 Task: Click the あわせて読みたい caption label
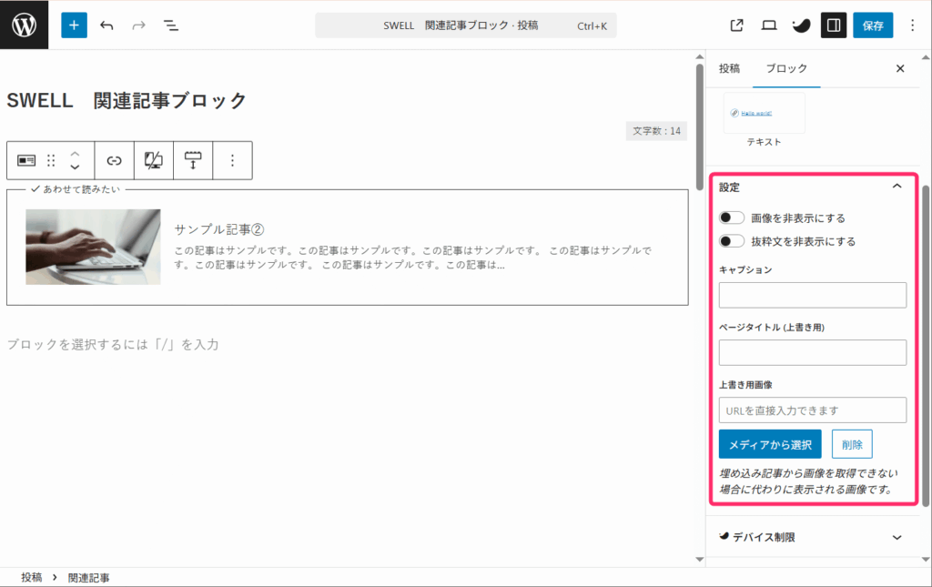(x=76, y=189)
